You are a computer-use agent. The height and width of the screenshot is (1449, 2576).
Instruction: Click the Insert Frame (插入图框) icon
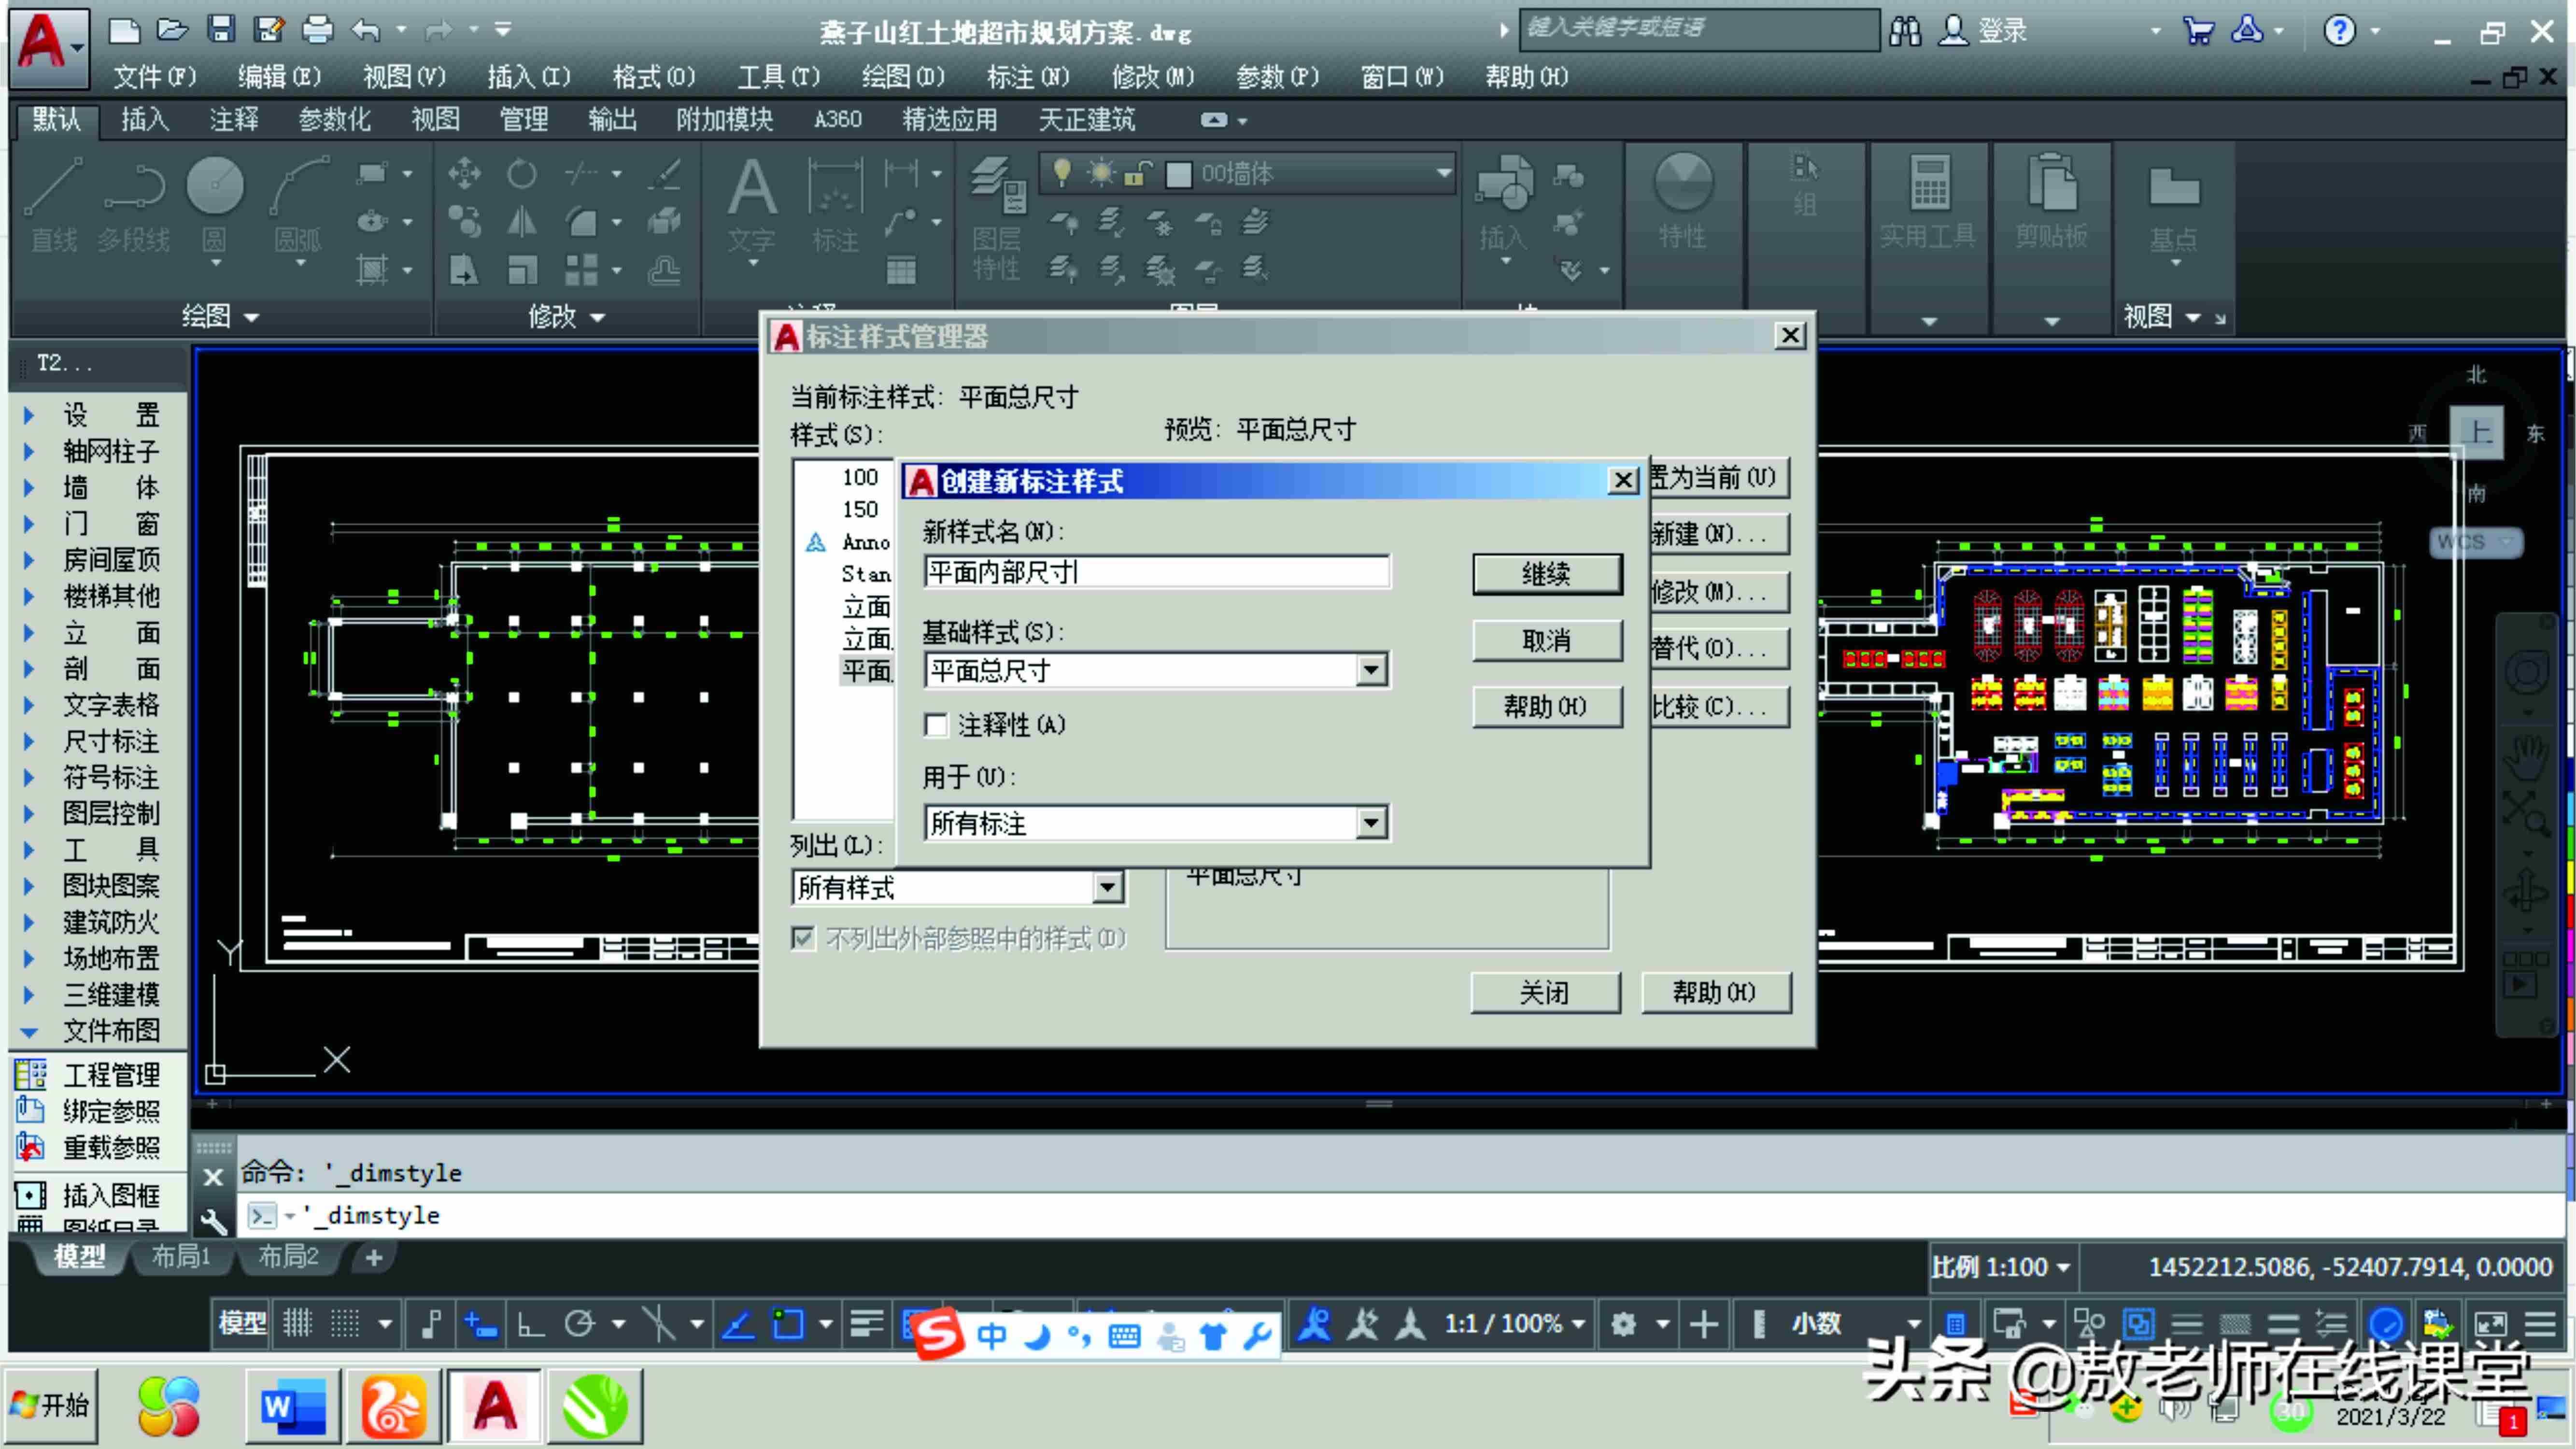87,1195
